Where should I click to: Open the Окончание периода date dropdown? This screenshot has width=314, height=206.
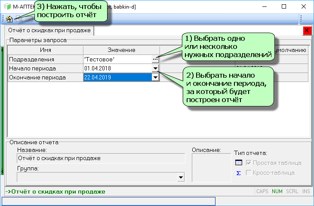[155, 77]
